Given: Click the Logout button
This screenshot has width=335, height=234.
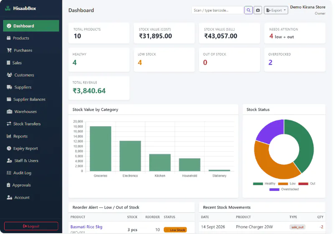Looking at the screenshot, I should [x=31, y=226].
